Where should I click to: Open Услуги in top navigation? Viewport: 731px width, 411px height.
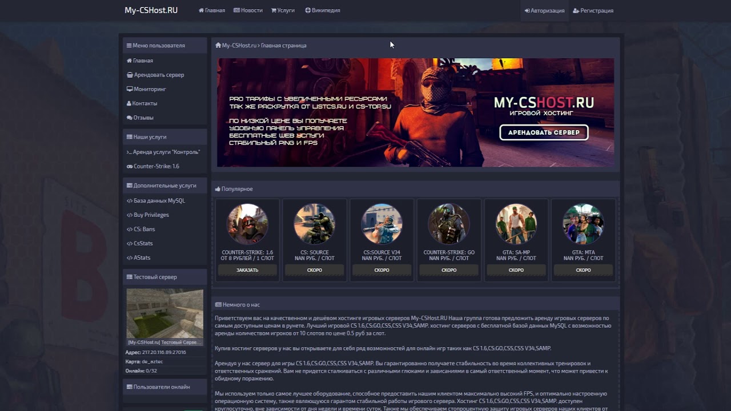pyautogui.click(x=283, y=10)
